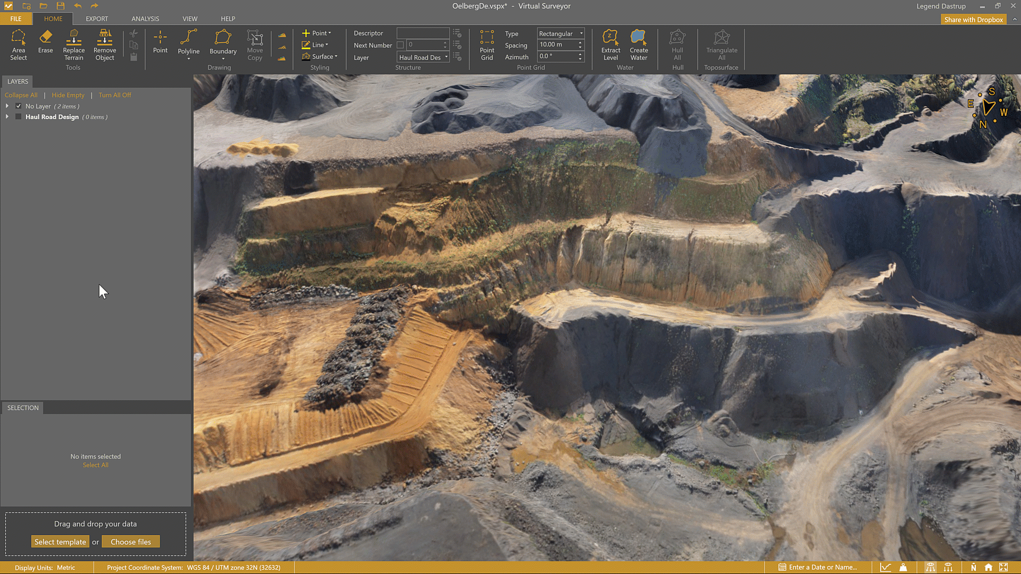Switch to the ANALYSIS ribbon tab
The image size is (1021, 574).
pyautogui.click(x=145, y=19)
